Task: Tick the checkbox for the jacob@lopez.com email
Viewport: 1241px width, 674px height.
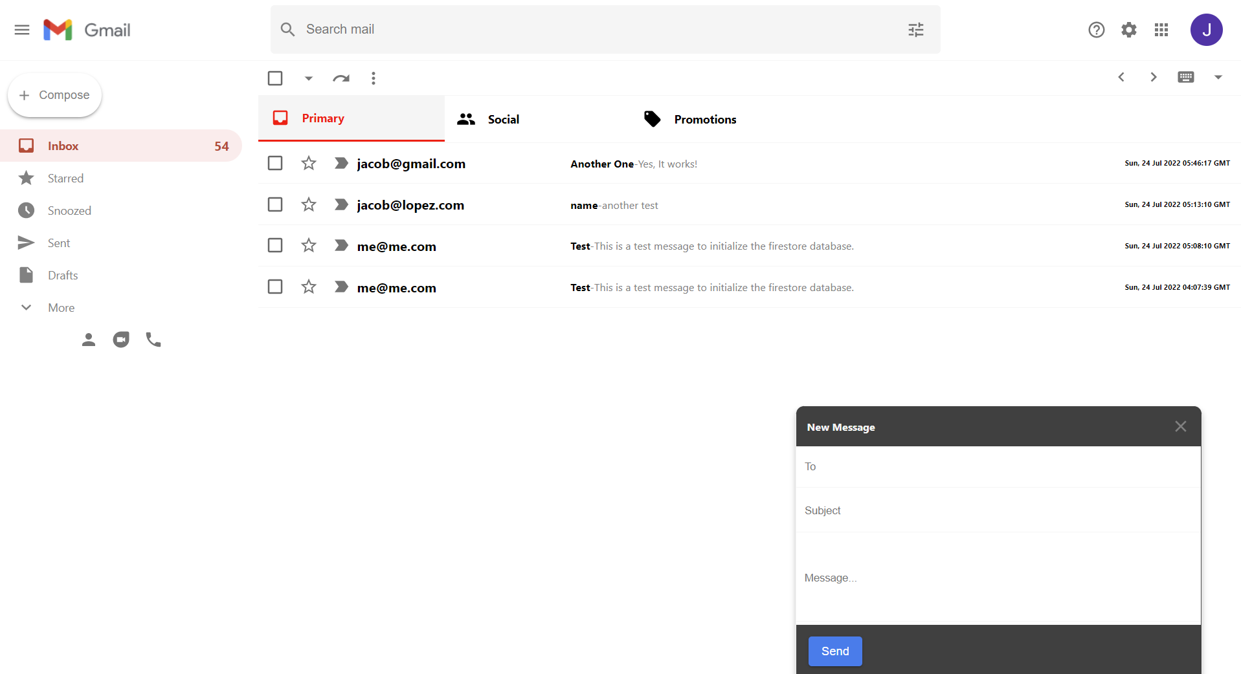Action: coord(275,204)
